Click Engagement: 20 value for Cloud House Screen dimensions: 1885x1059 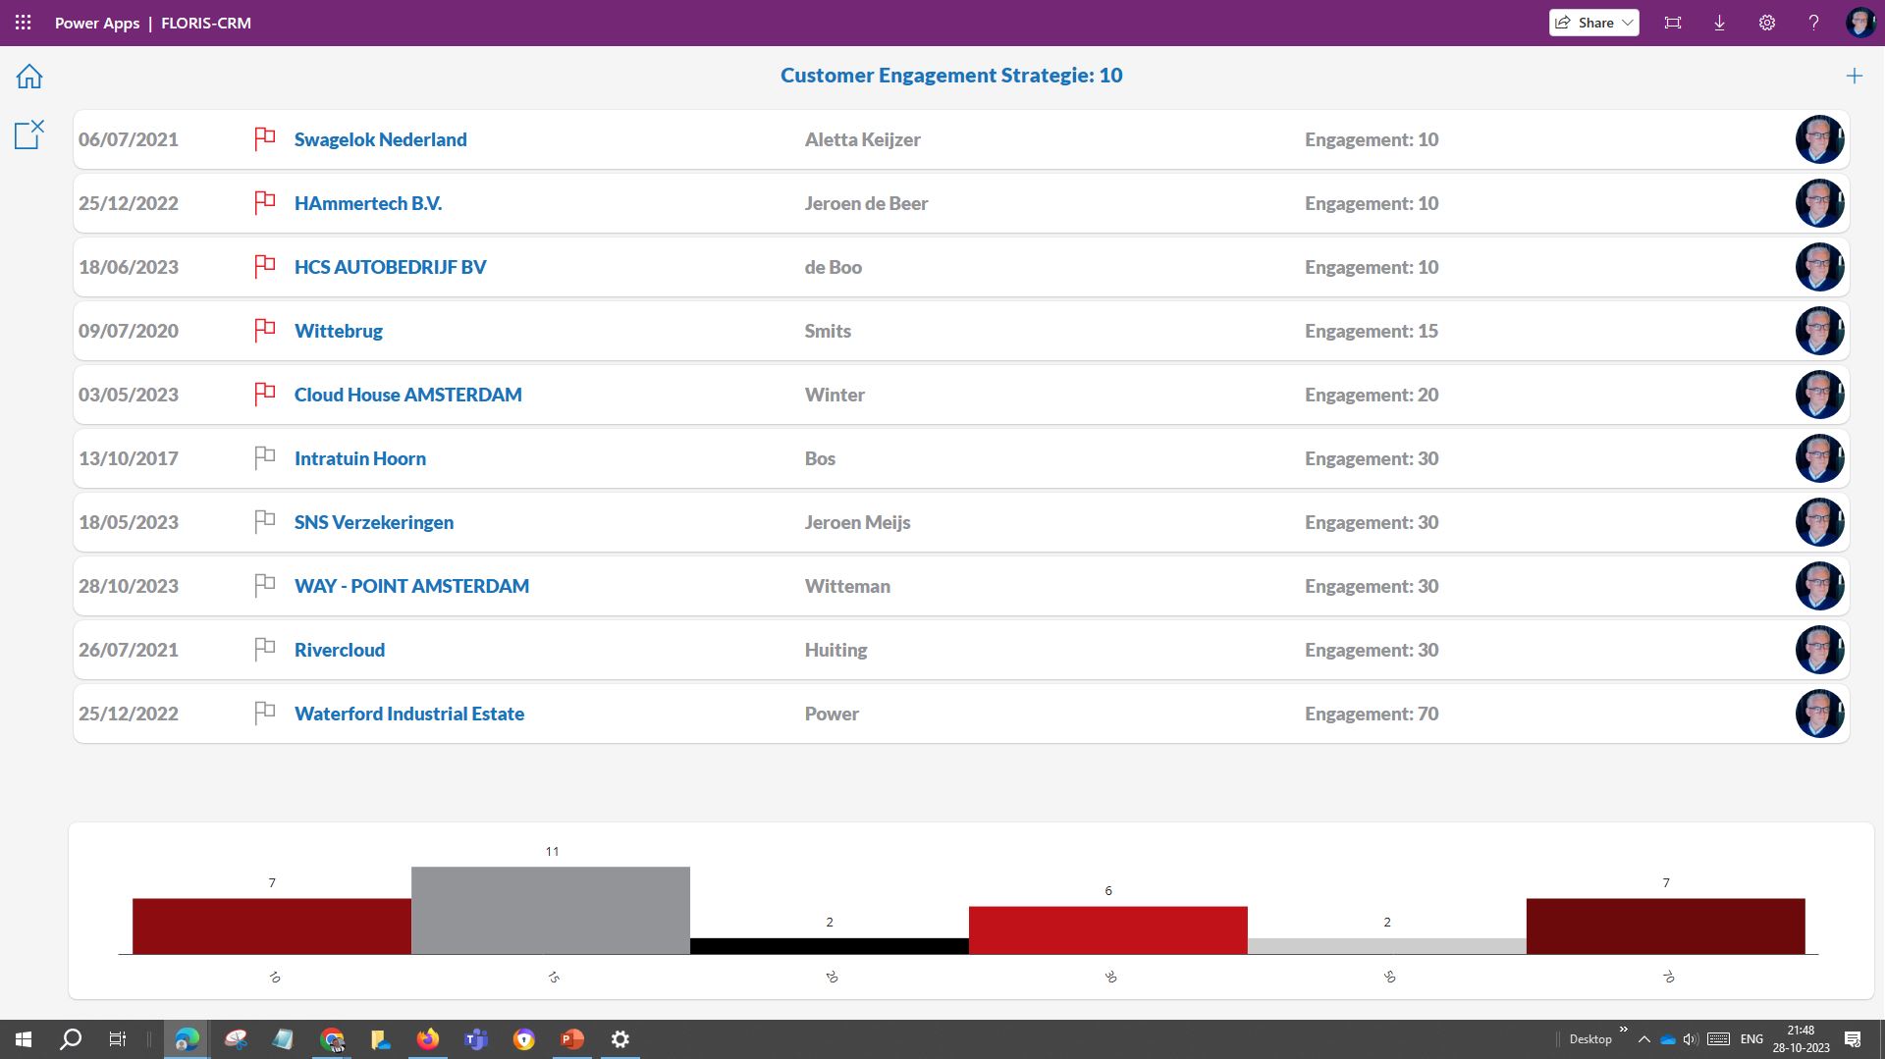coord(1372,395)
